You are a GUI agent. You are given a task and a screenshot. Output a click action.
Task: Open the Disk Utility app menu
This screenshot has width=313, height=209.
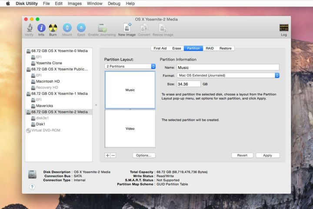click(x=27, y=3)
